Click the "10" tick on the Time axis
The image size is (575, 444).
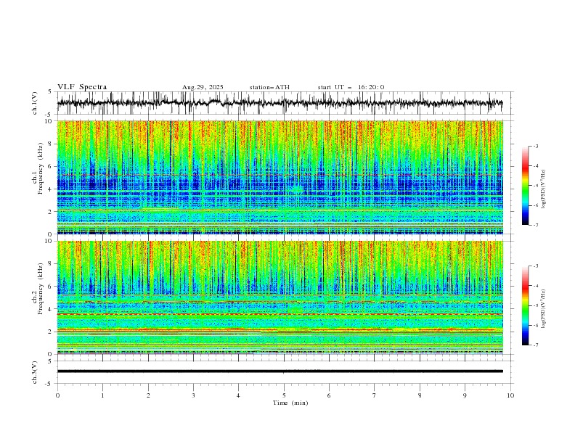pyautogui.click(x=510, y=395)
